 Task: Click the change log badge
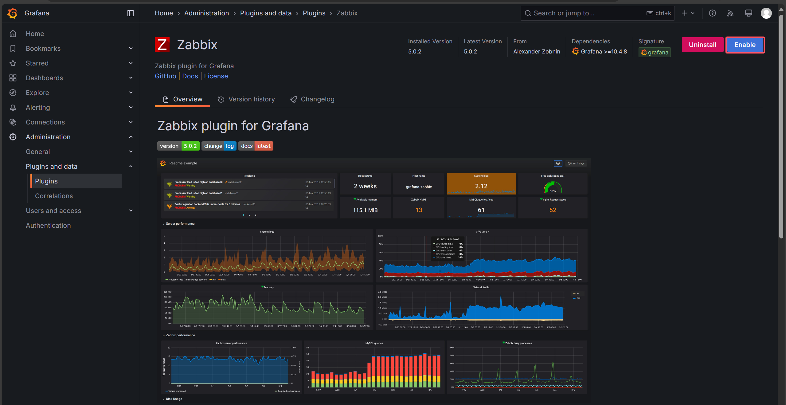tap(219, 146)
